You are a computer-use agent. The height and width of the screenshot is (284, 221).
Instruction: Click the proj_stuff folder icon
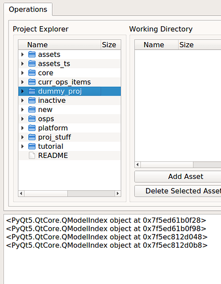[32, 137]
